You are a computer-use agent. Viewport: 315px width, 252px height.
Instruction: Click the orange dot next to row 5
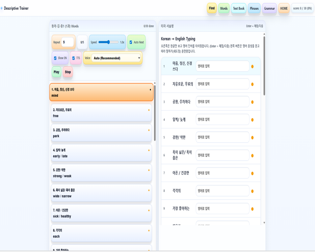pos(252,138)
